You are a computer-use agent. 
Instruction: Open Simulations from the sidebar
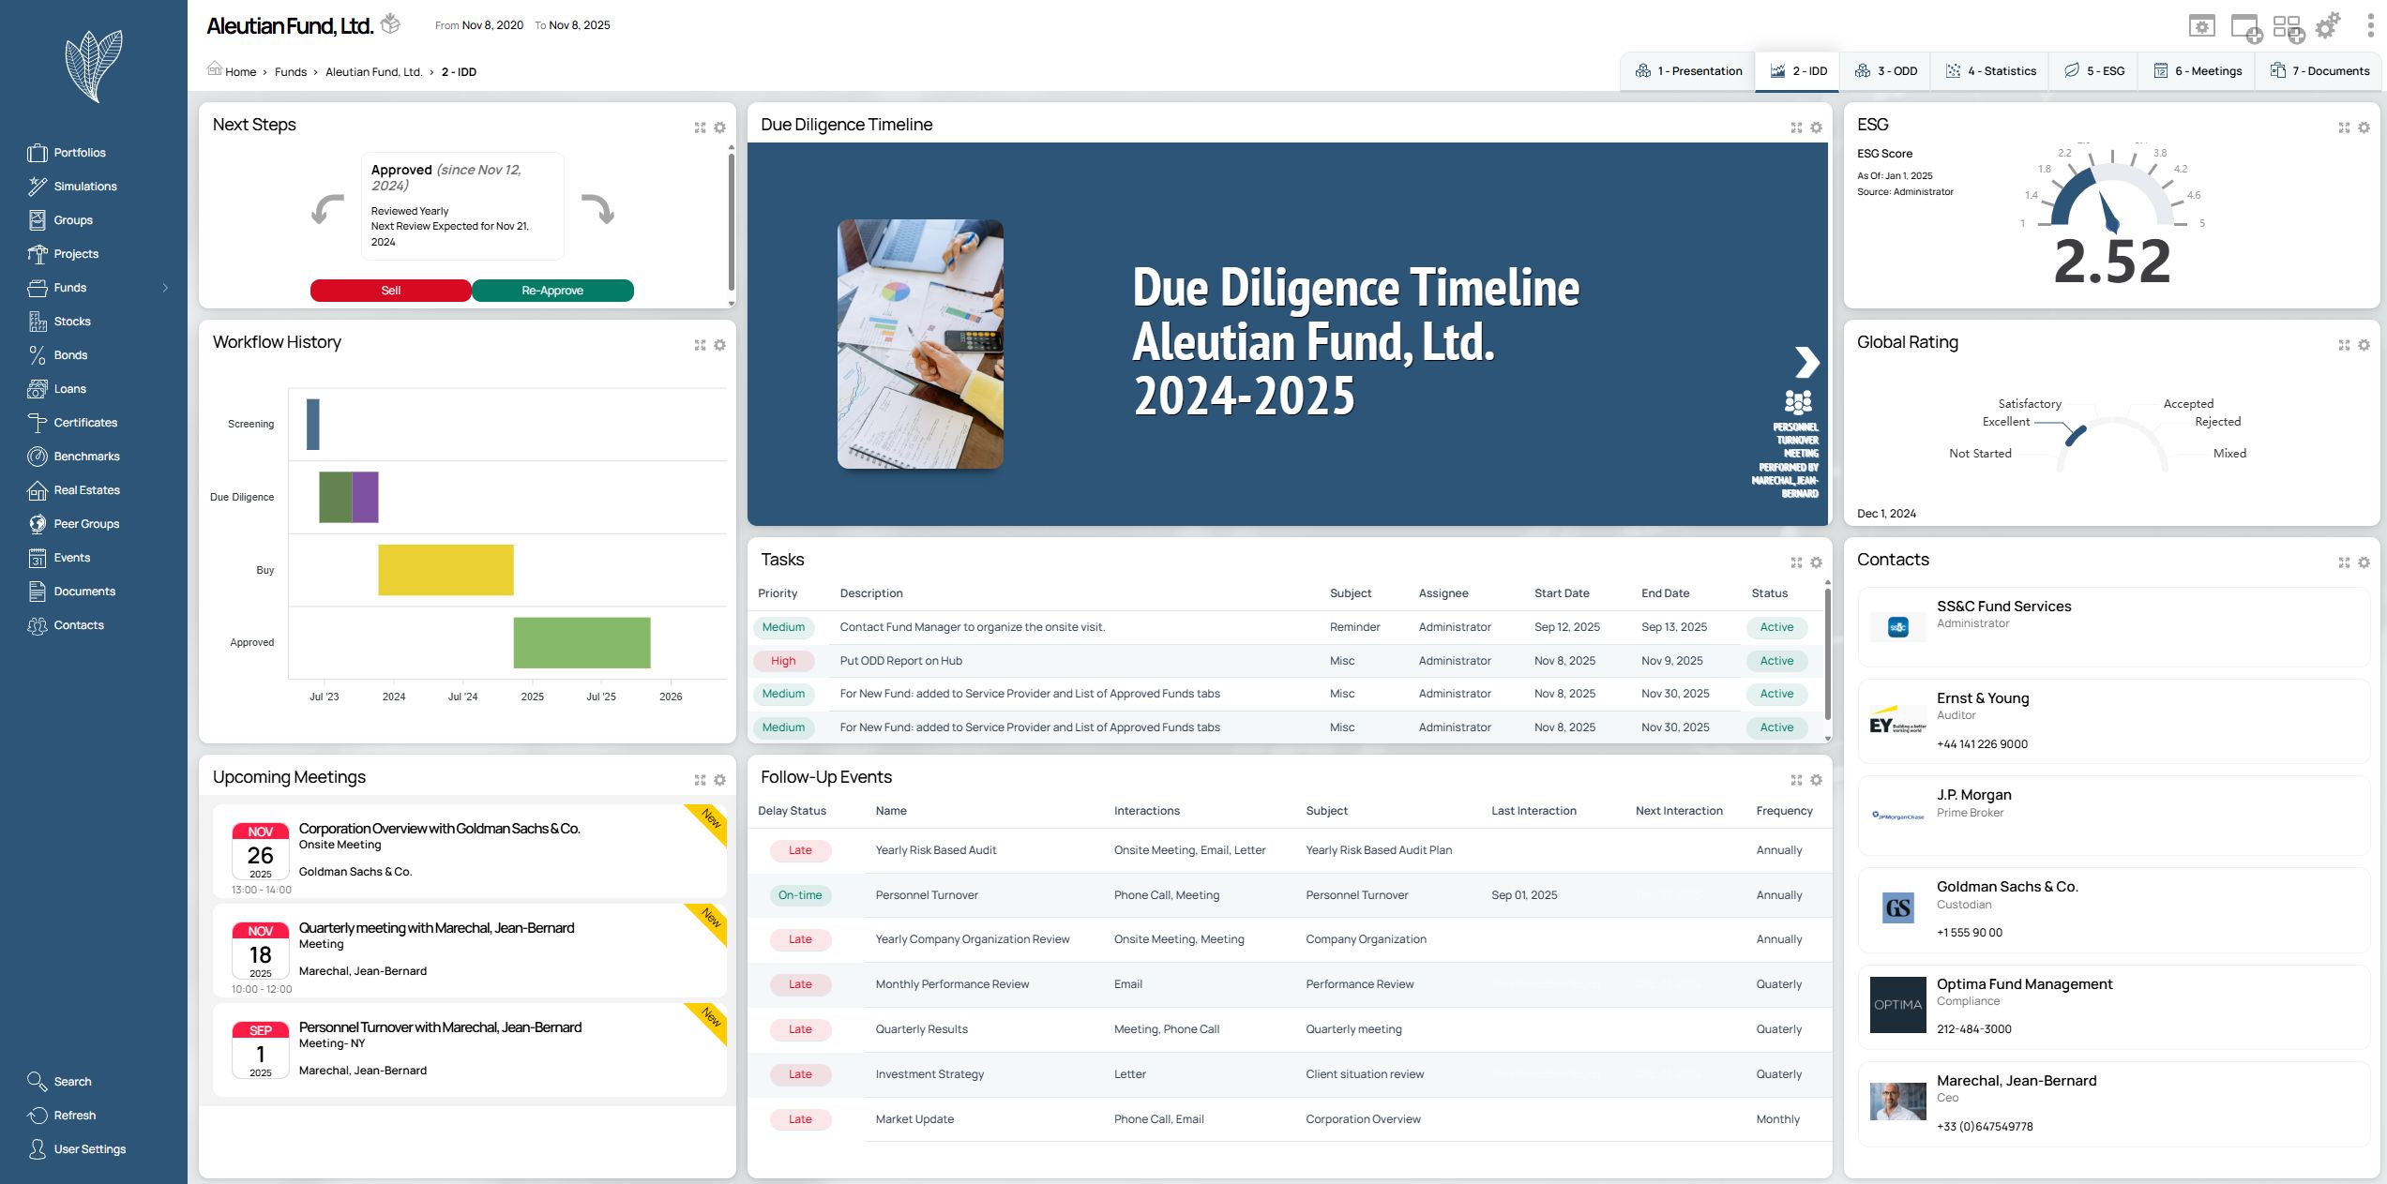tap(84, 187)
